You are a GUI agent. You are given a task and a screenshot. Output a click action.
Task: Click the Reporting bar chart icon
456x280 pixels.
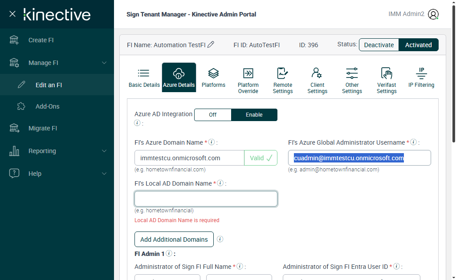tap(14, 151)
